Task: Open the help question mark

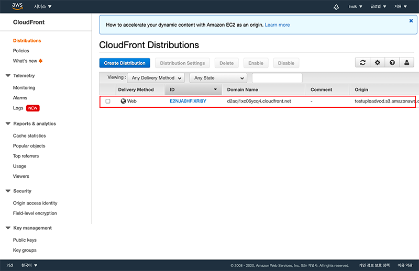Action: click(392, 62)
